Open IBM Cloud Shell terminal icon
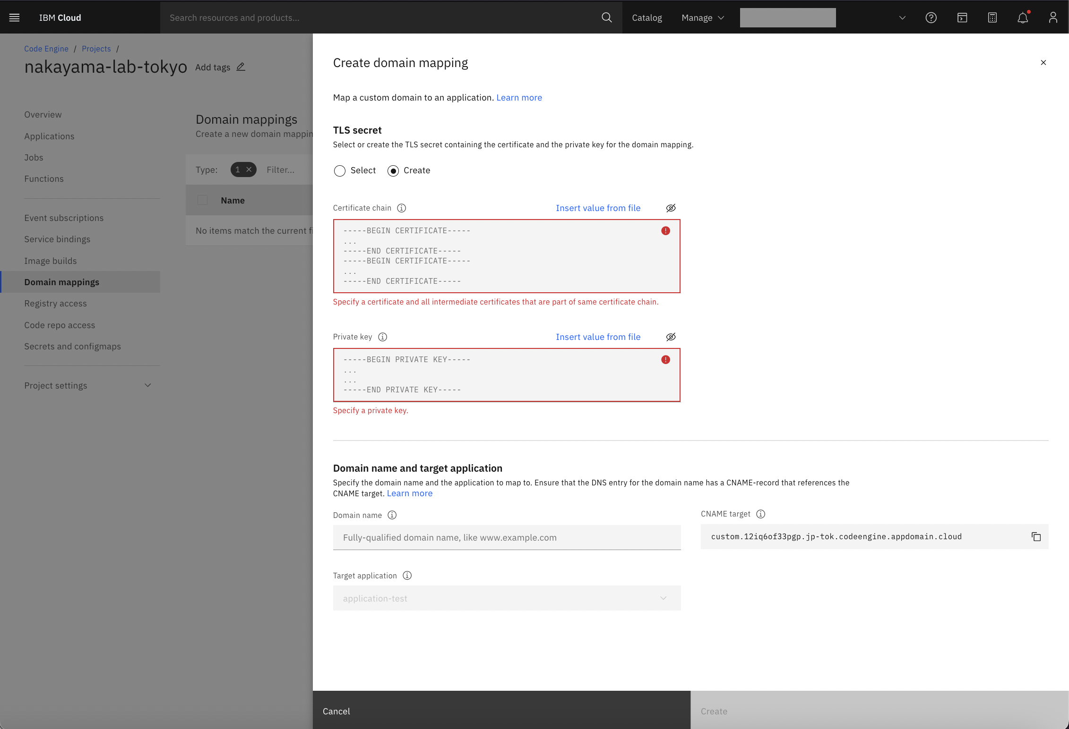Image resolution: width=1069 pixels, height=729 pixels. pyautogui.click(x=962, y=17)
